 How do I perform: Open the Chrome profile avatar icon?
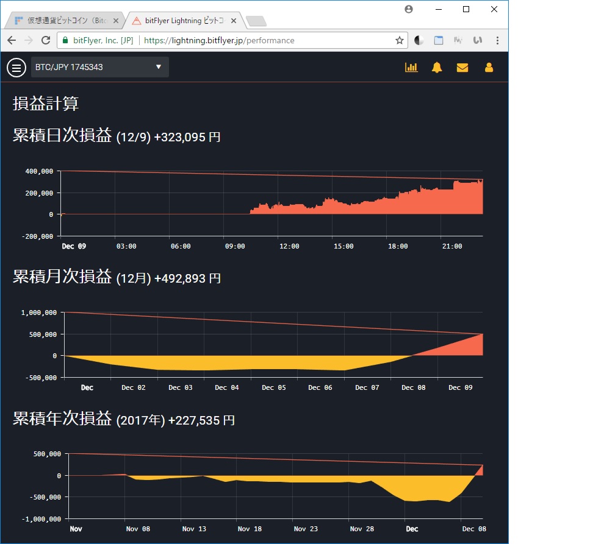click(409, 9)
